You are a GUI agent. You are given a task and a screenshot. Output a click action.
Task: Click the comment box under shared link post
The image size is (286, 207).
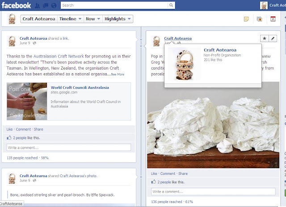pos(69,148)
